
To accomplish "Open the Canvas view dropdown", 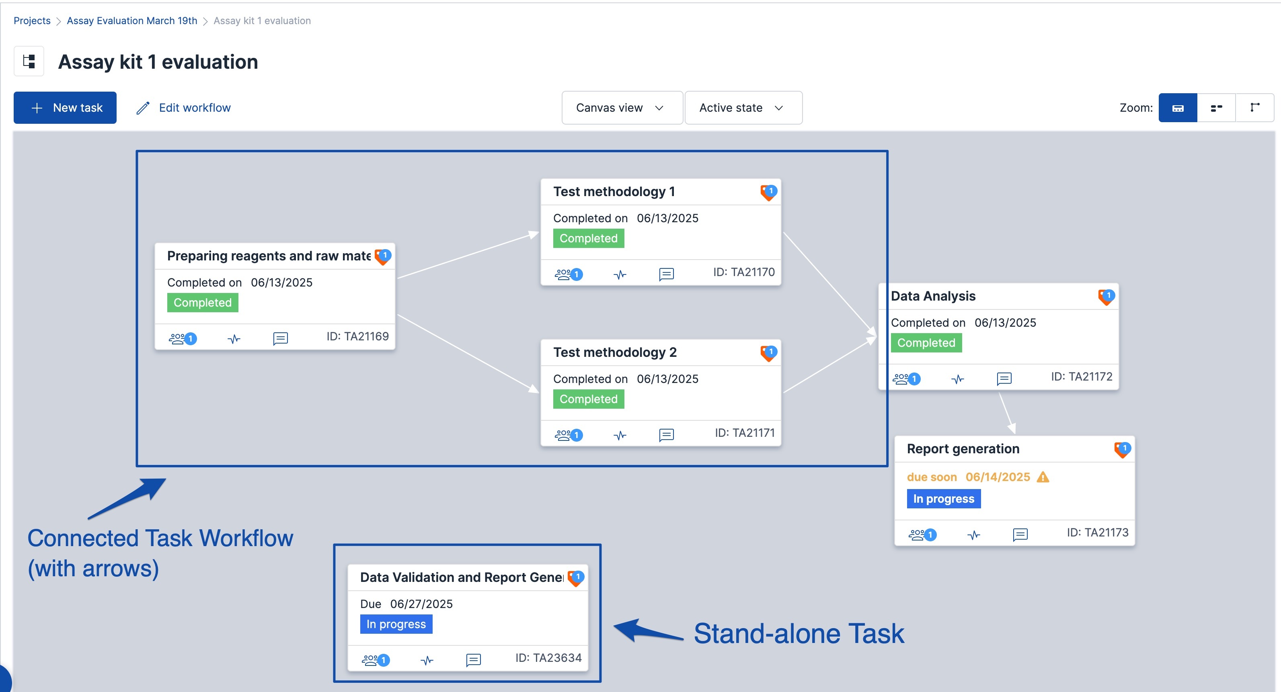I will [x=621, y=108].
